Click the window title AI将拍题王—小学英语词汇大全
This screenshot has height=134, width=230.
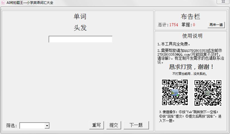30,3
